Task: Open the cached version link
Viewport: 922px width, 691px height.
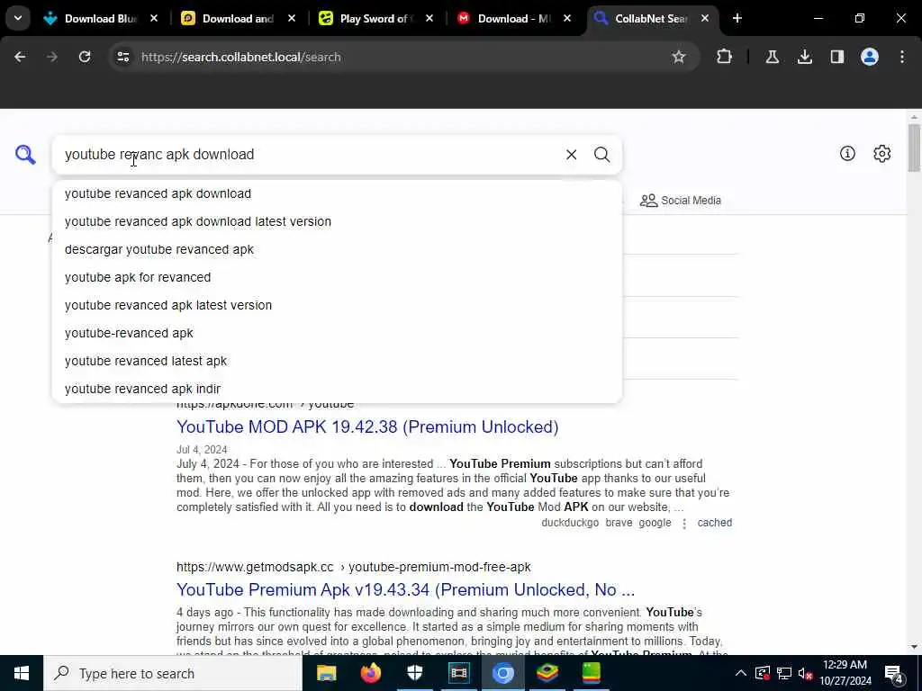Action: point(714,523)
